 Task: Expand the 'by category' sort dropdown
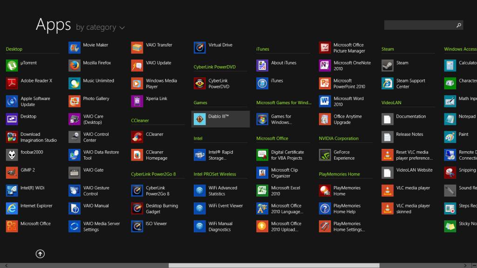(101, 27)
